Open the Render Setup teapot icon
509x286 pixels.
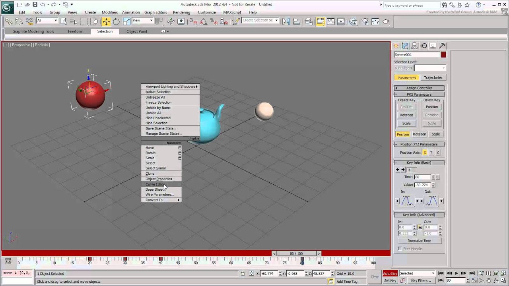365,21
